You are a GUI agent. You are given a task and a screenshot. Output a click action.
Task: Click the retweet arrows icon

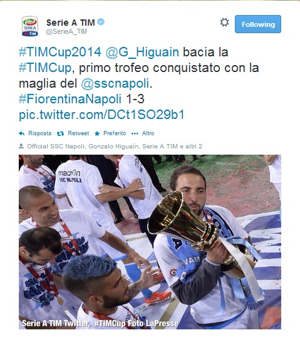(x=60, y=134)
